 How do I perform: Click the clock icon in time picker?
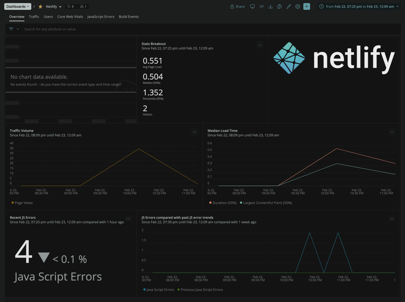coord(321,6)
